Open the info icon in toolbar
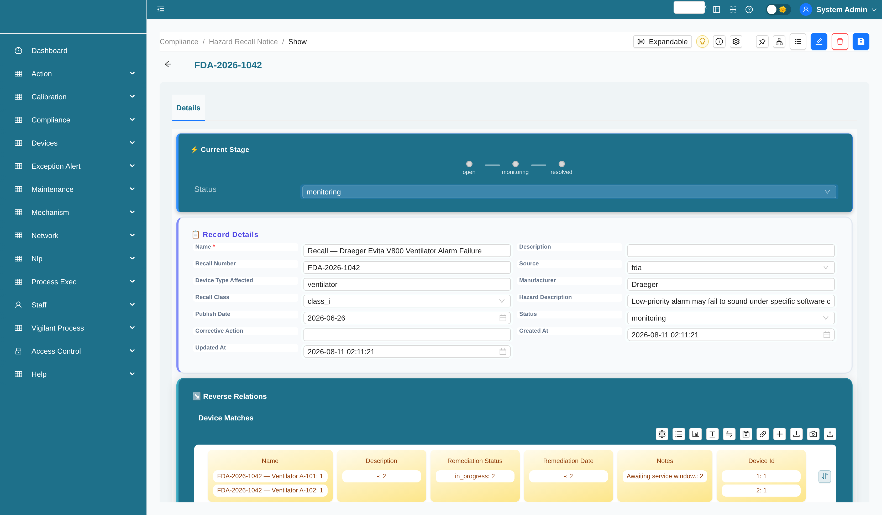 (x=719, y=42)
